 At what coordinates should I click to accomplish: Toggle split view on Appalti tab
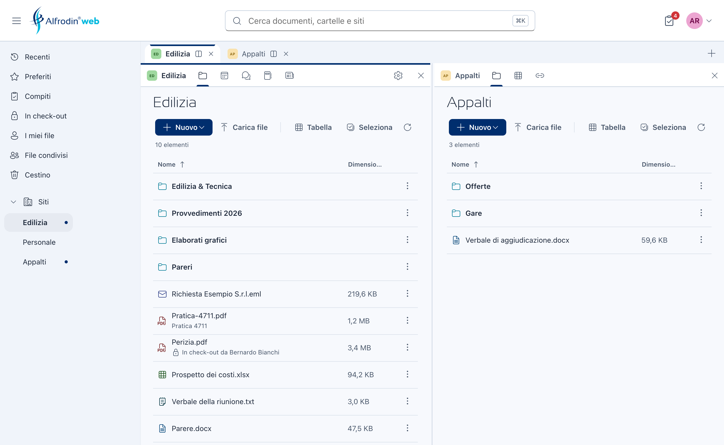point(274,54)
